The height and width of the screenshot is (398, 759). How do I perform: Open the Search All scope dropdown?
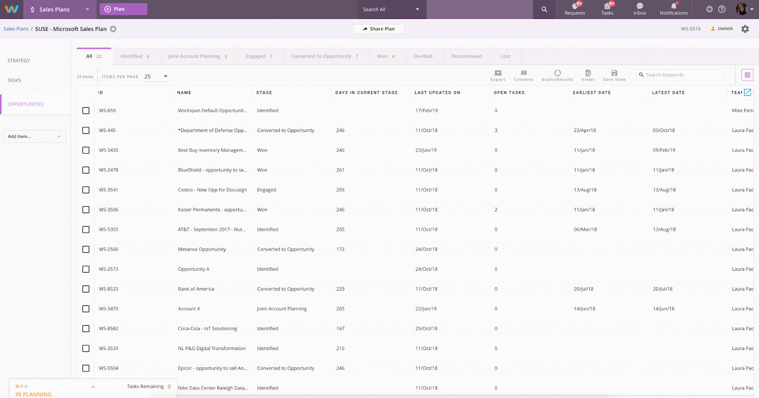click(x=391, y=9)
